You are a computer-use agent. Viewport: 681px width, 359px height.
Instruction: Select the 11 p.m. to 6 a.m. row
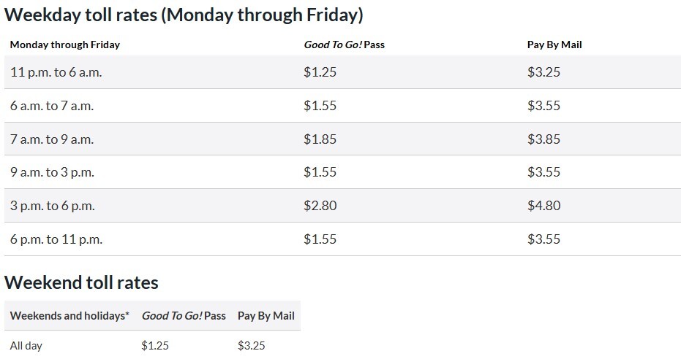coord(52,72)
